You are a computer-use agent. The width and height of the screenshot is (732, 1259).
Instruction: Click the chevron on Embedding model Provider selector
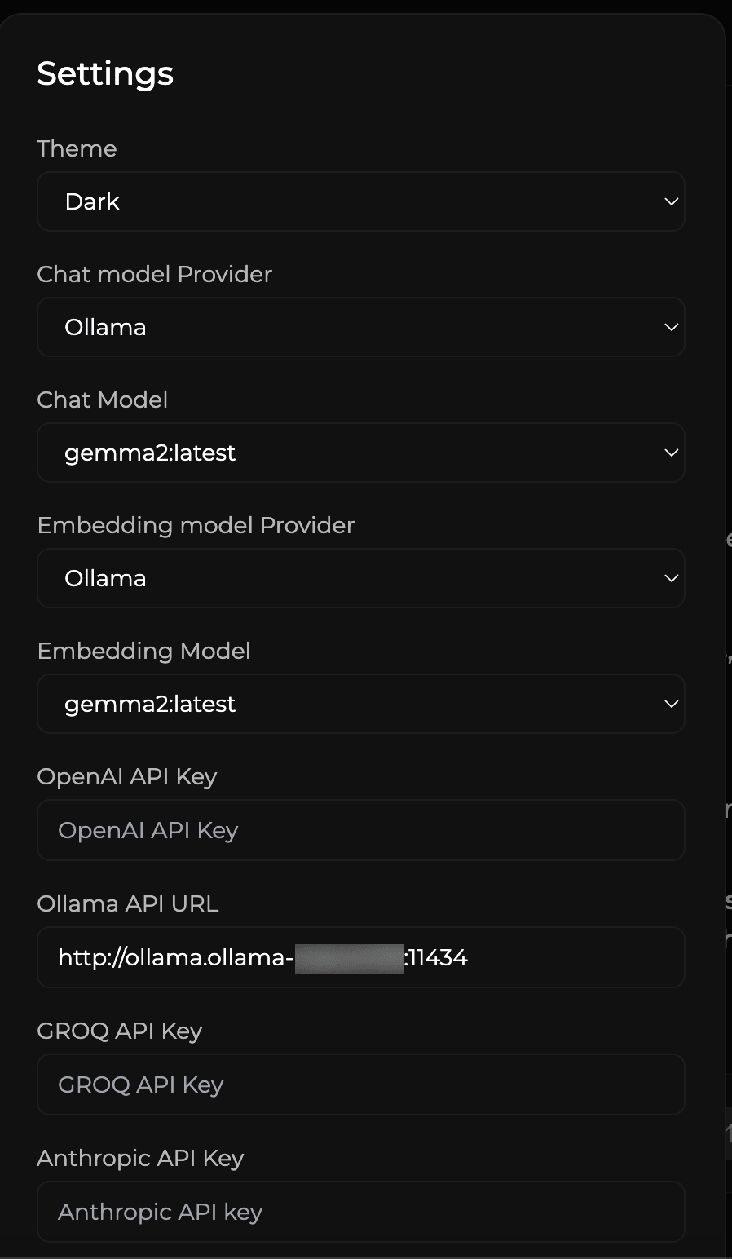click(x=671, y=578)
